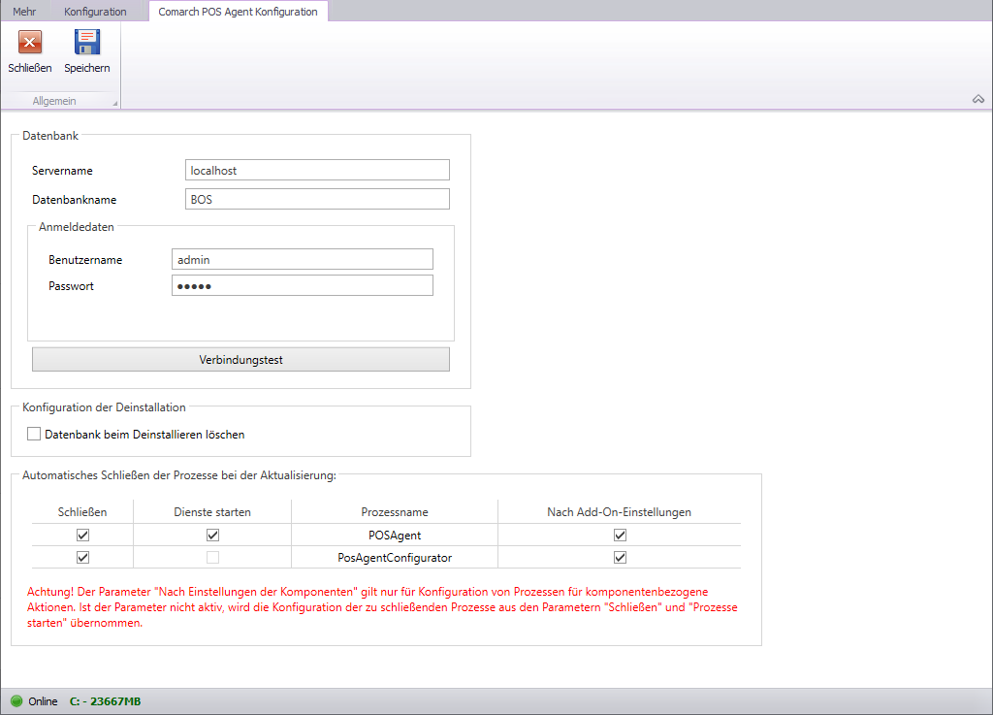Toggle the Schließen checkbox for PosAgentConfigurator

click(x=83, y=557)
